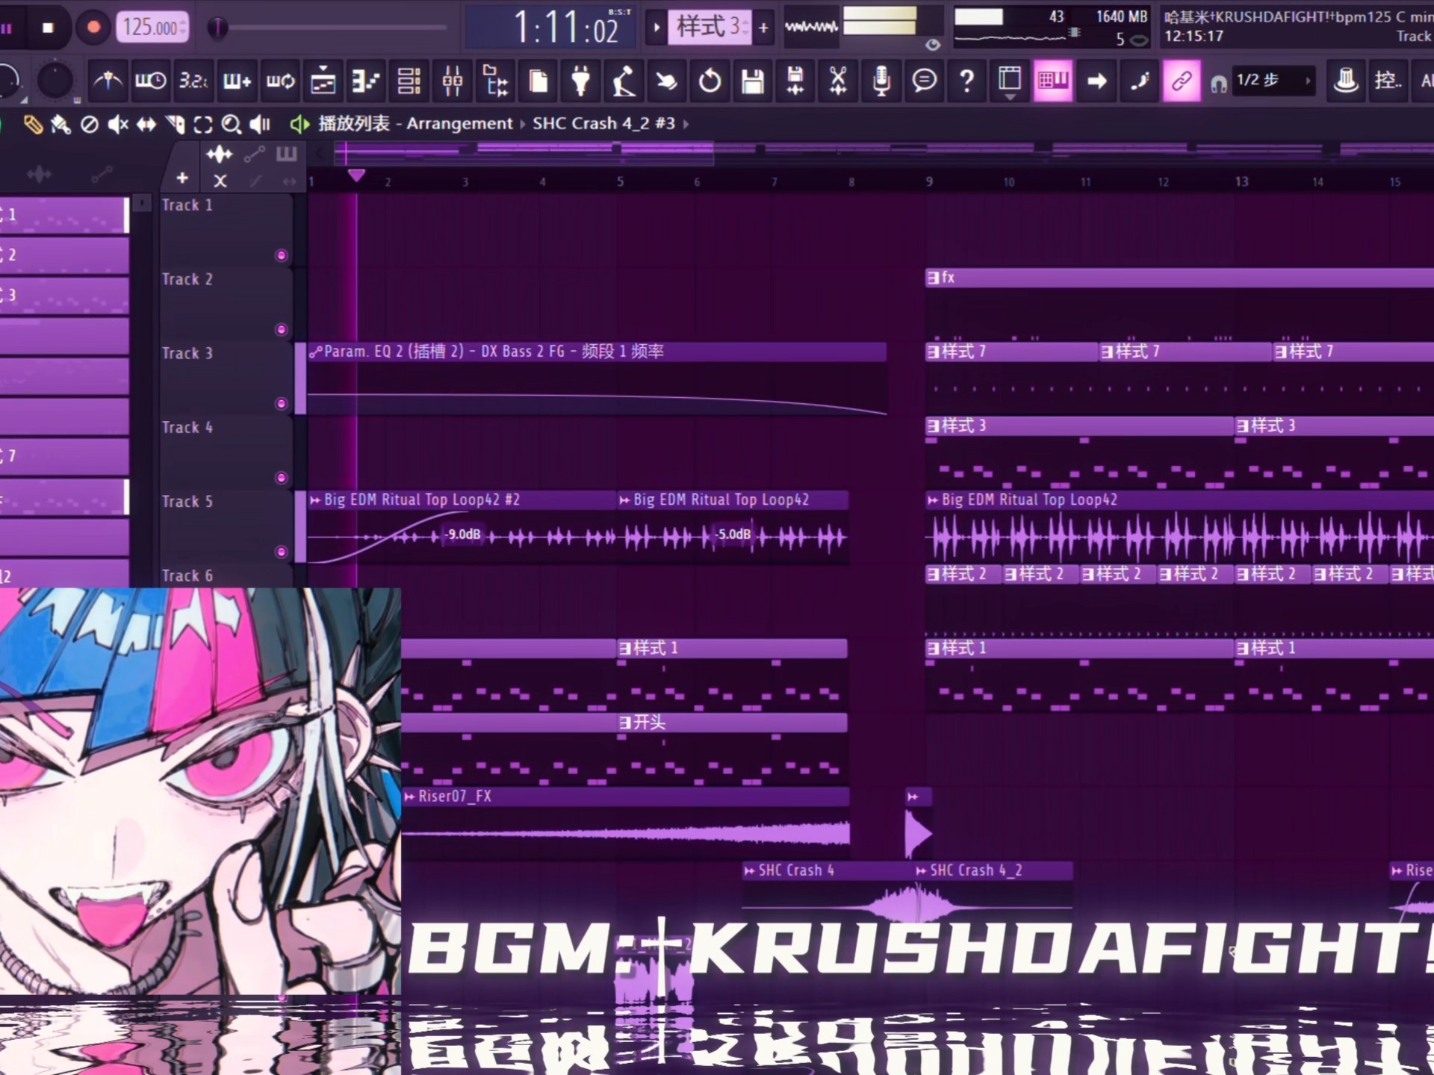Click the 125.000 tempo field
The width and height of the screenshot is (1434, 1075).
pyautogui.click(x=152, y=28)
